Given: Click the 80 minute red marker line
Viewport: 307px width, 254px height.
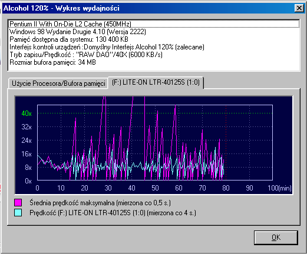Looking at the screenshot, I should coord(226,142).
